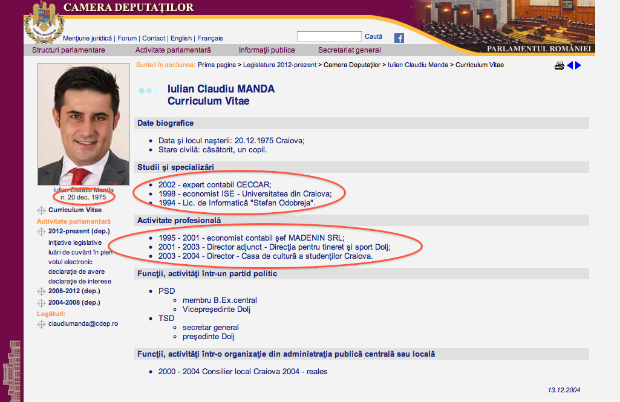Collapse the 2012-prezent (dep.) section
The height and width of the screenshot is (402, 620).
79,231
